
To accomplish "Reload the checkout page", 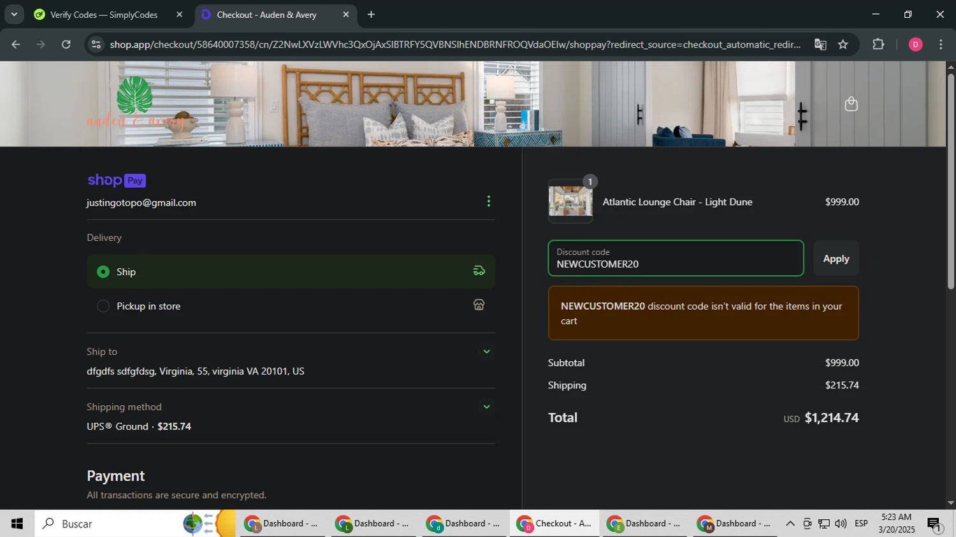I will 66,44.
